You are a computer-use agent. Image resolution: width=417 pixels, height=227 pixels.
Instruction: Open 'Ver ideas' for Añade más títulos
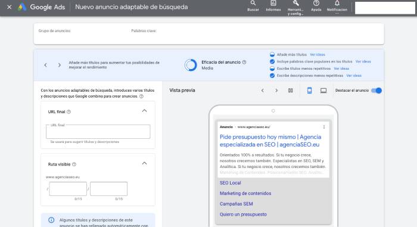(x=318, y=55)
